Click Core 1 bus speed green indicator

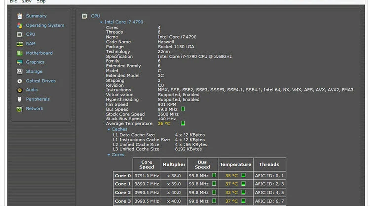pos(214,184)
